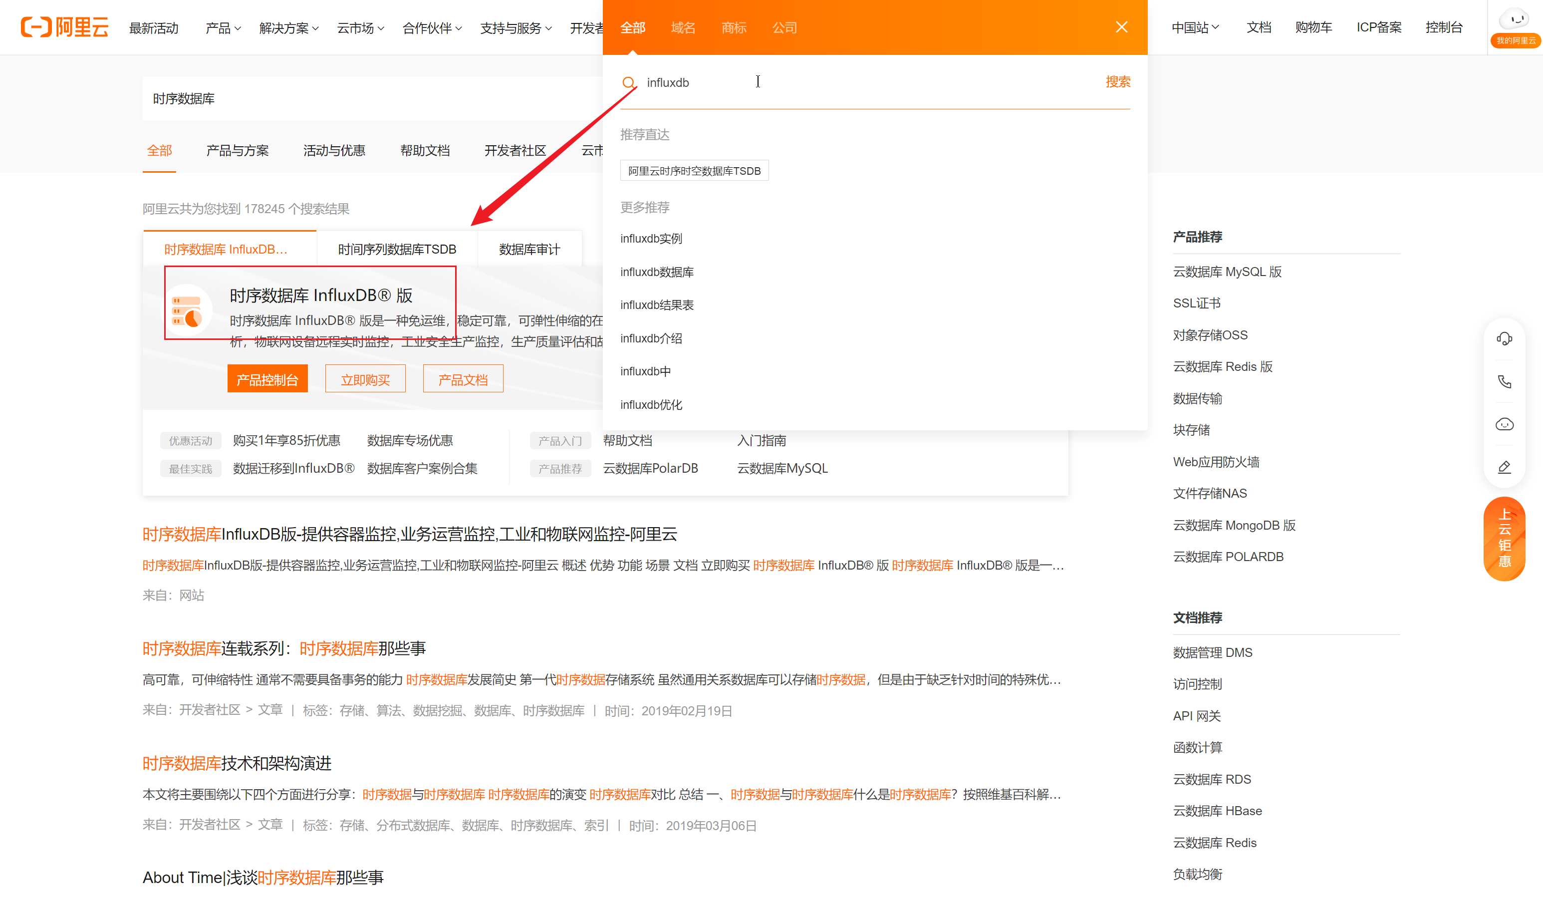Click the 时序数据库 page search box
Screen dimensions: 1543x899
[x=372, y=99]
